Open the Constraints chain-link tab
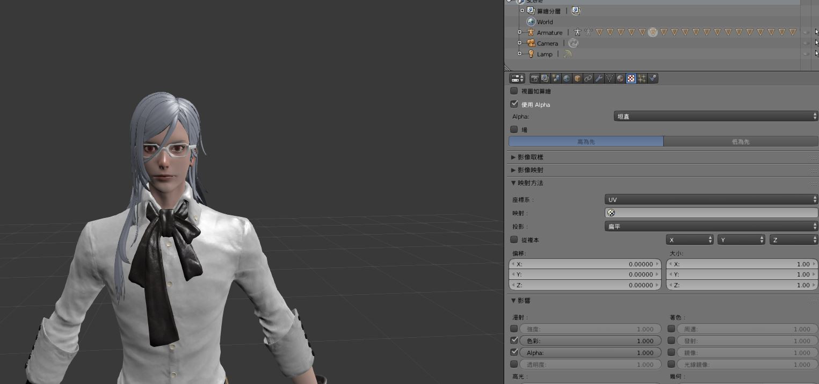Image resolution: width=819 pixels, height=384 pixels. (588, 78)
